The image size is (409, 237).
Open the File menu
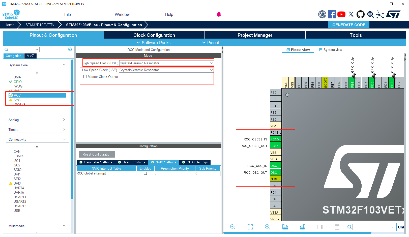point(68,14)
